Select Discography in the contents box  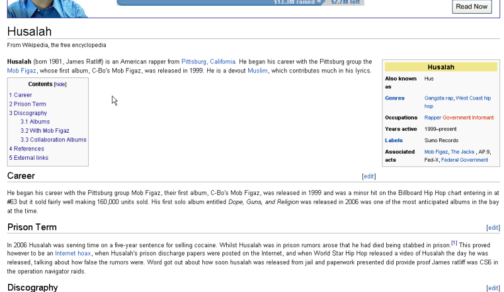pos(28,113)
